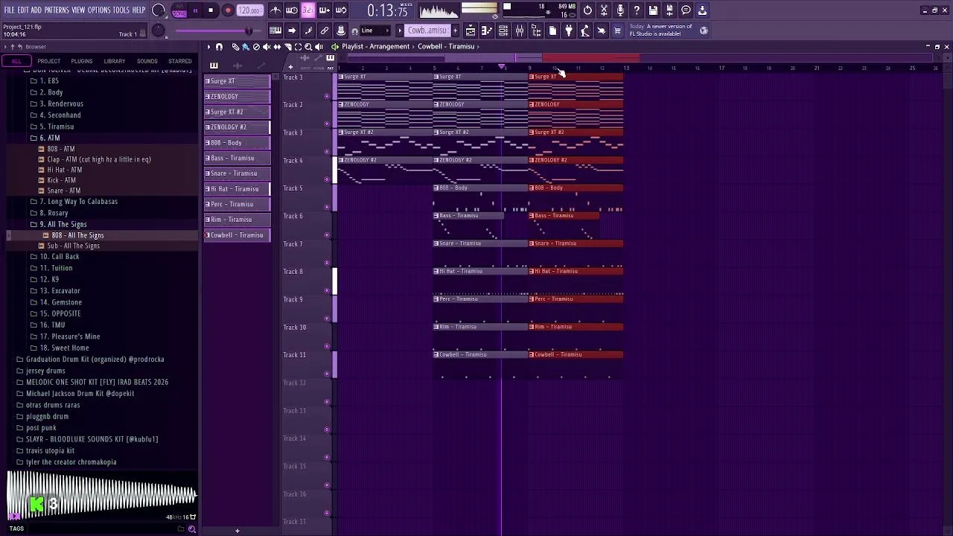Choose the select tool in playlist
The height and width of the screenshot is (536, 953).
298,47
